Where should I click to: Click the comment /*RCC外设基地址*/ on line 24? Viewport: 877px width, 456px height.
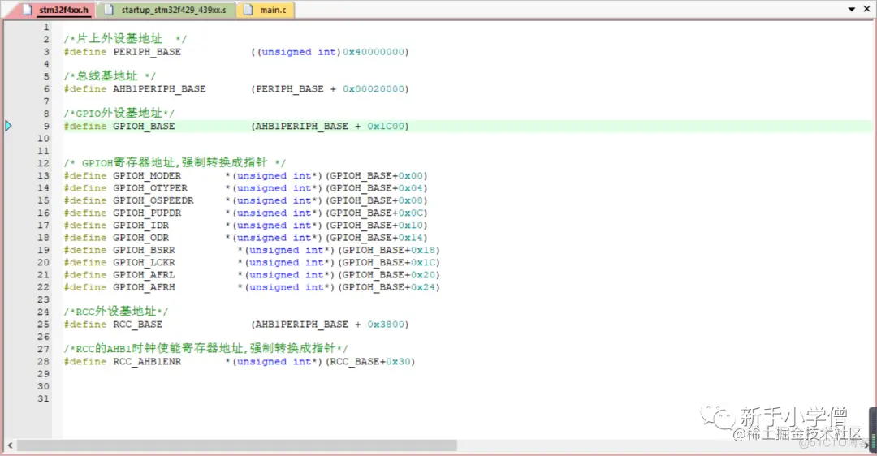click(x=116, y=312)
